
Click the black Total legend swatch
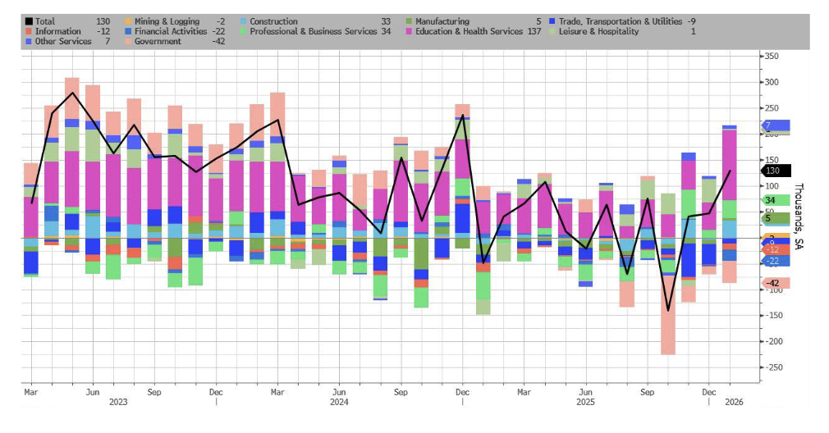(29, 21)
